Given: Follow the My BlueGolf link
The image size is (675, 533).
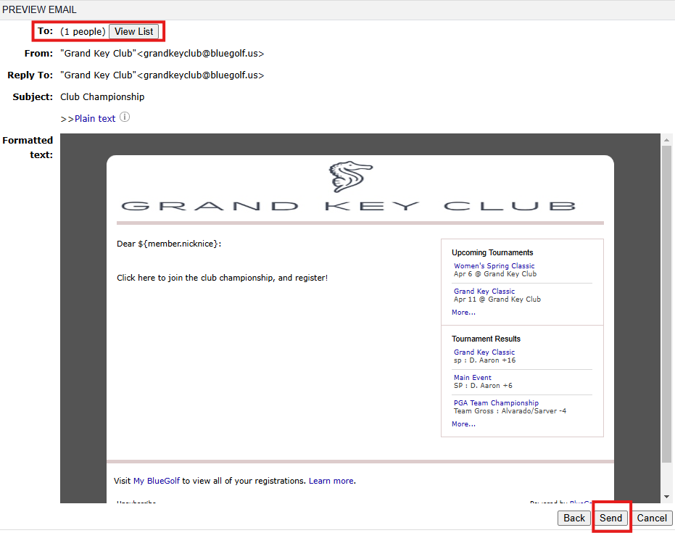Looking at the screenshot, I should 157,481.
